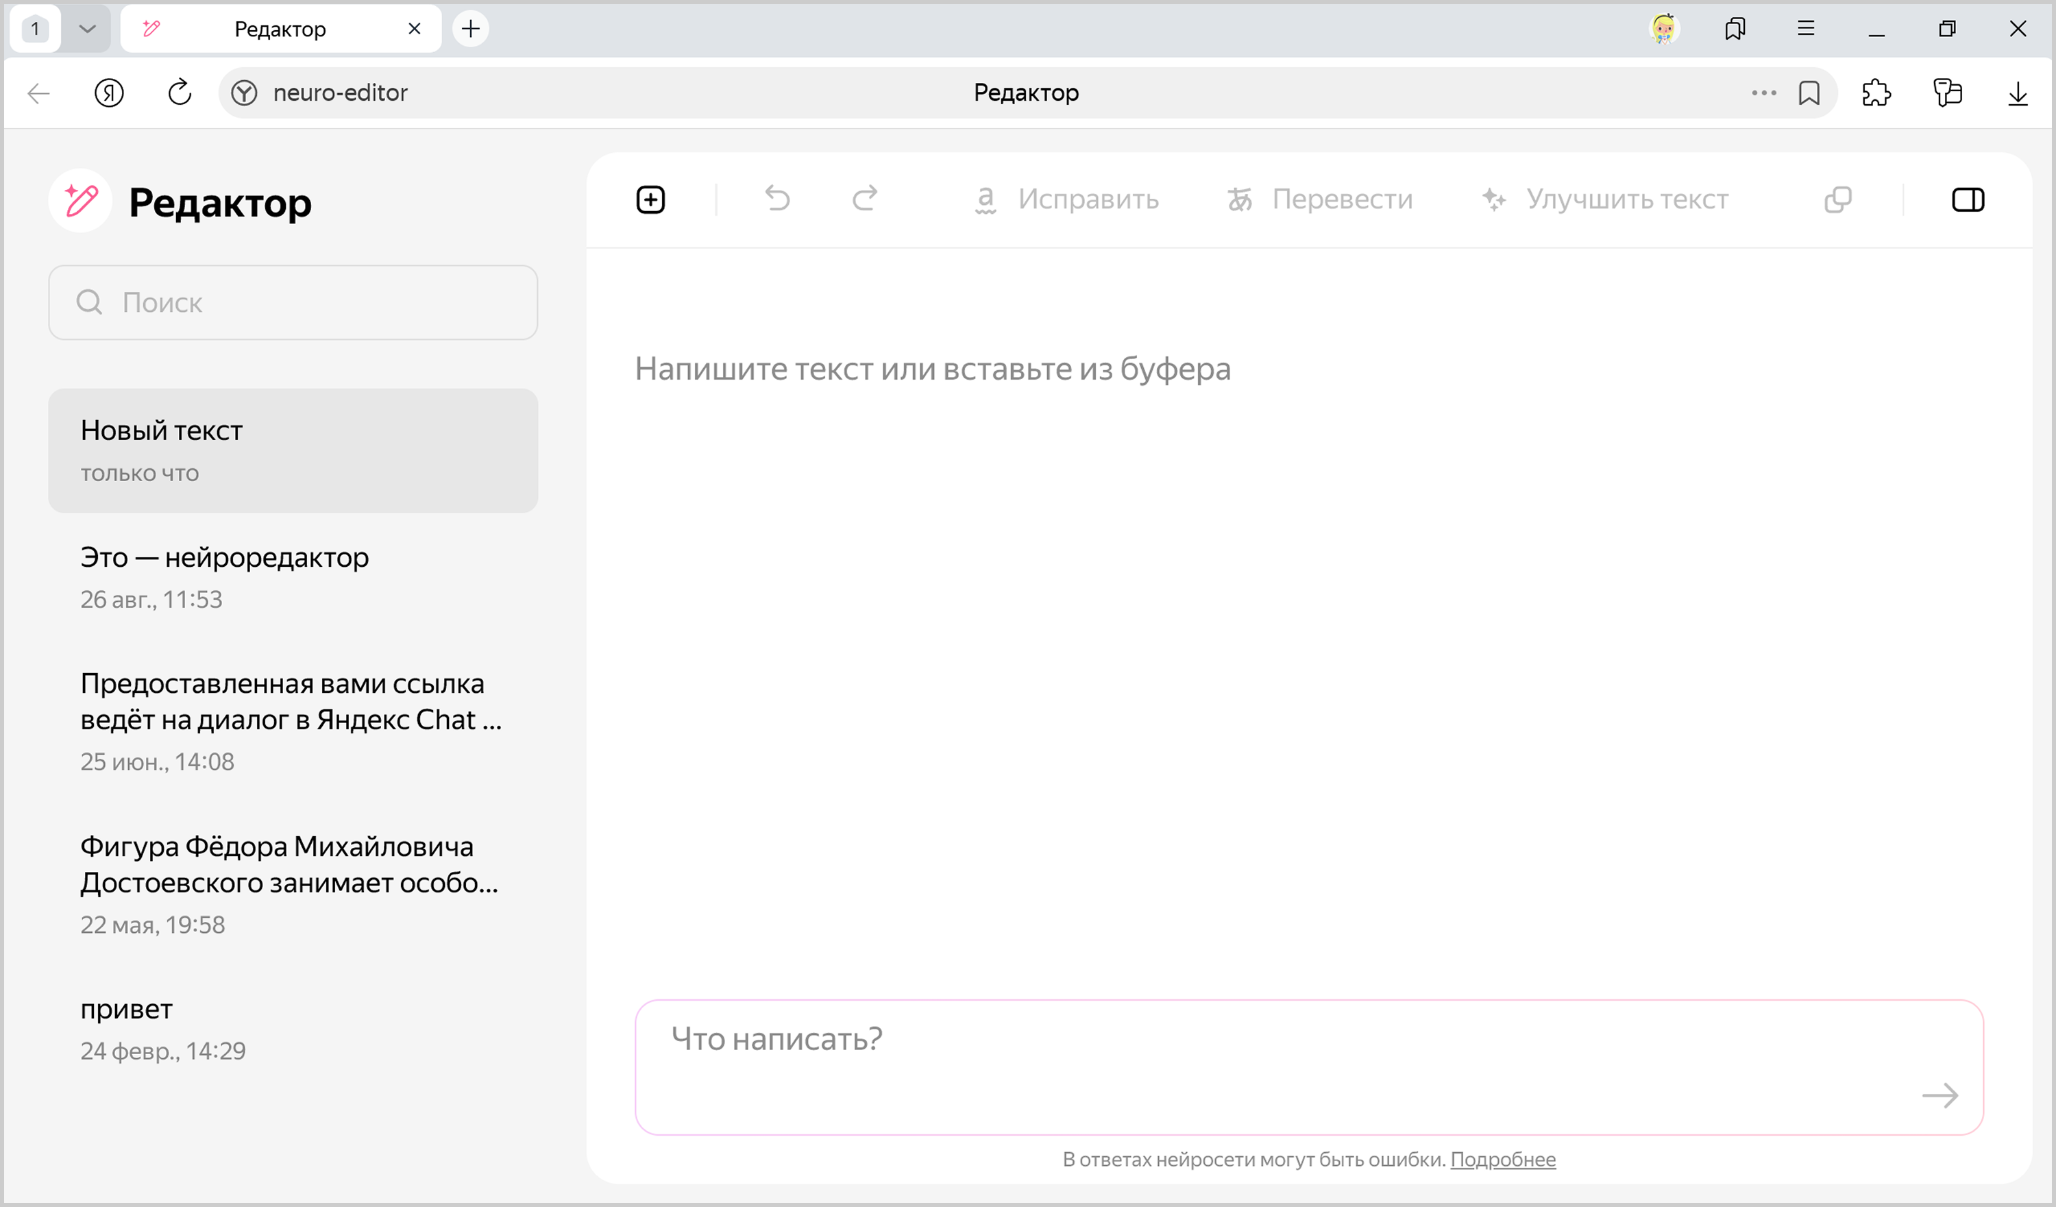Click the copy text icon
The height and width of the screenshot is (1207, 2056).
coord(1837,199)
